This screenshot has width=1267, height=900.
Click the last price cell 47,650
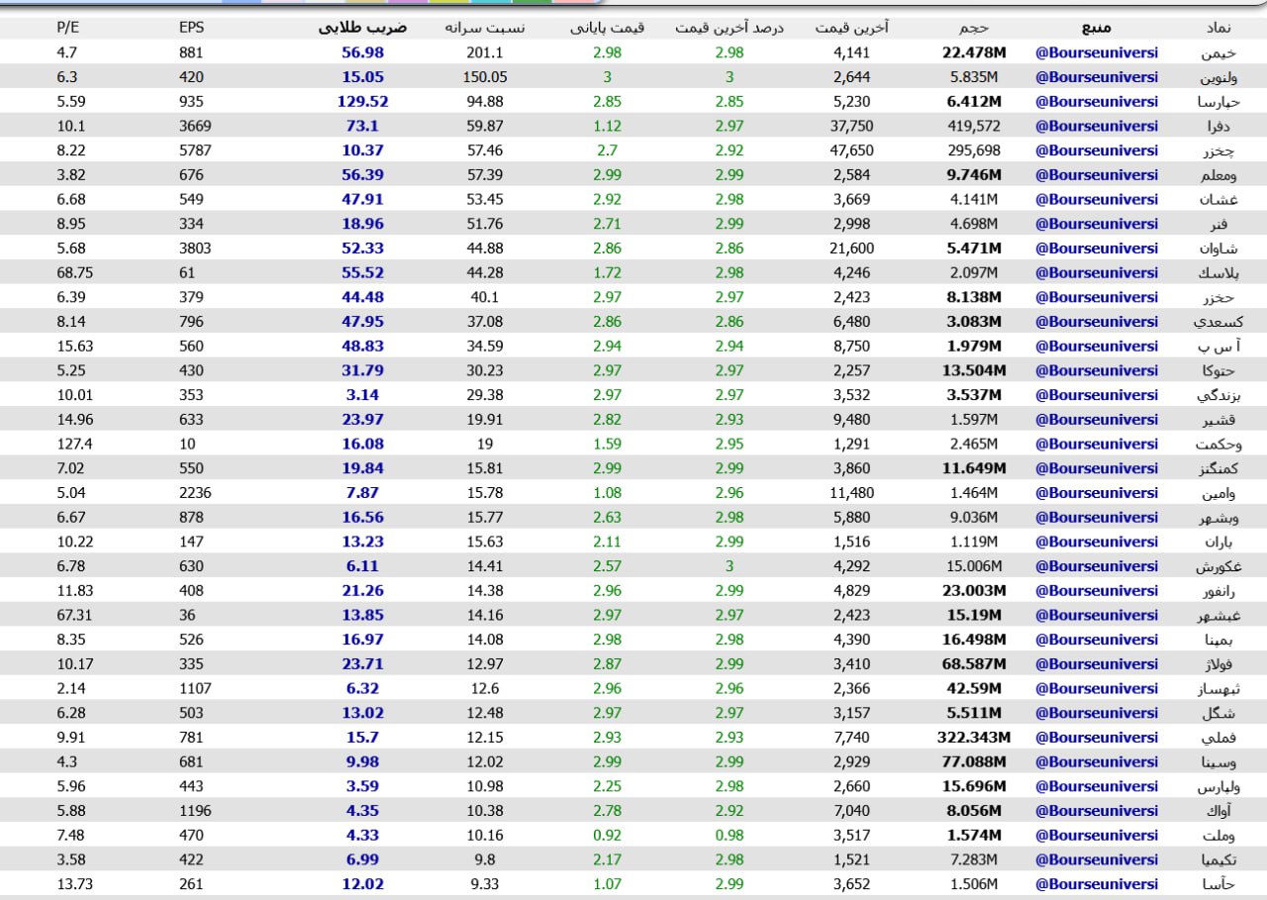[851, 150]
